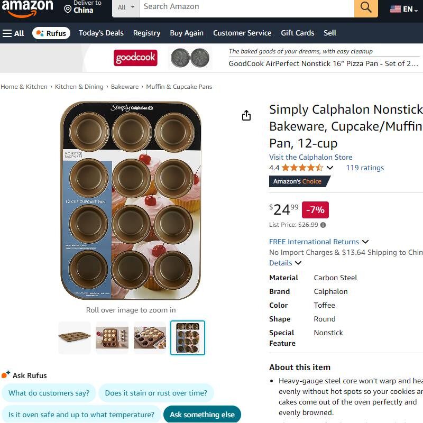This screenshot has width=423, height=423.
Task: Go to Customer Service menu item
Action: coord(242,33)
